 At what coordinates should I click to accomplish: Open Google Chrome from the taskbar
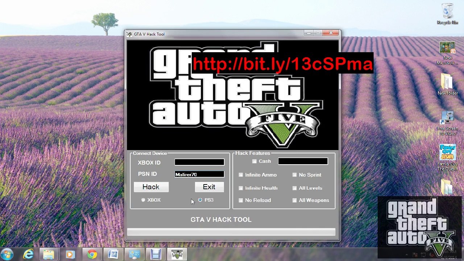coord(92,254)
